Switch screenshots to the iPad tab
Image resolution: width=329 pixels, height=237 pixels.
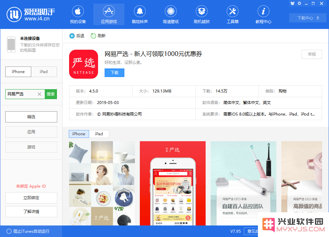coord(99,134)
